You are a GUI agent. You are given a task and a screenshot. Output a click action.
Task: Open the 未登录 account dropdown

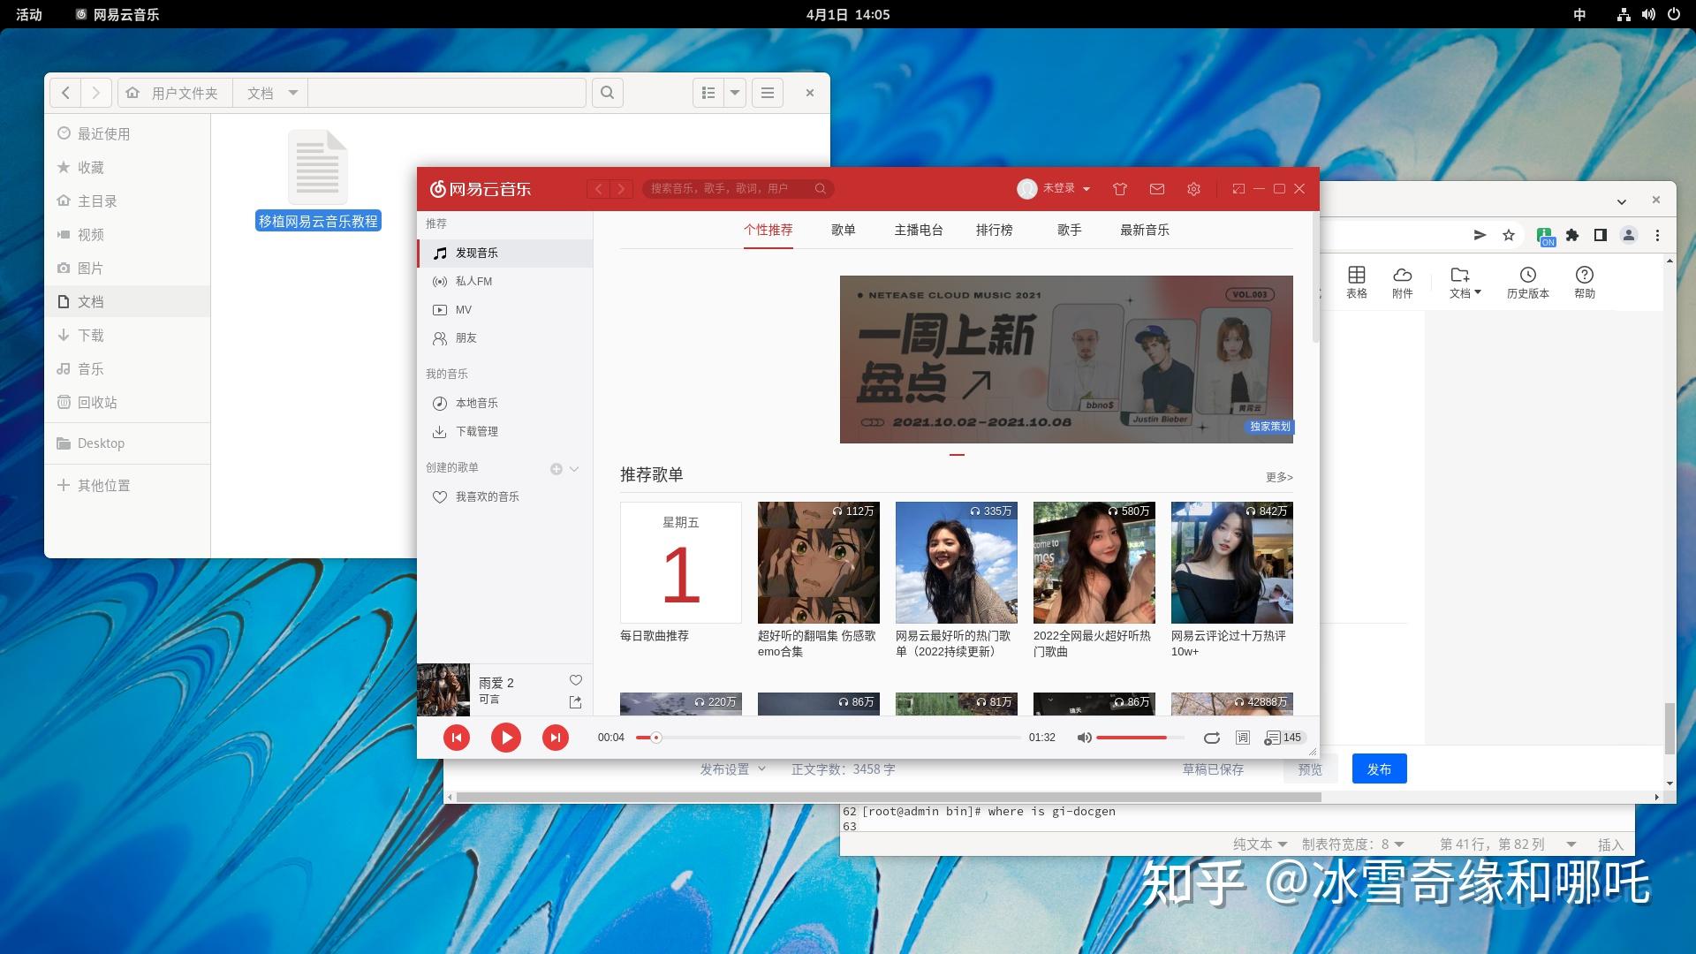click(1054, 189)
